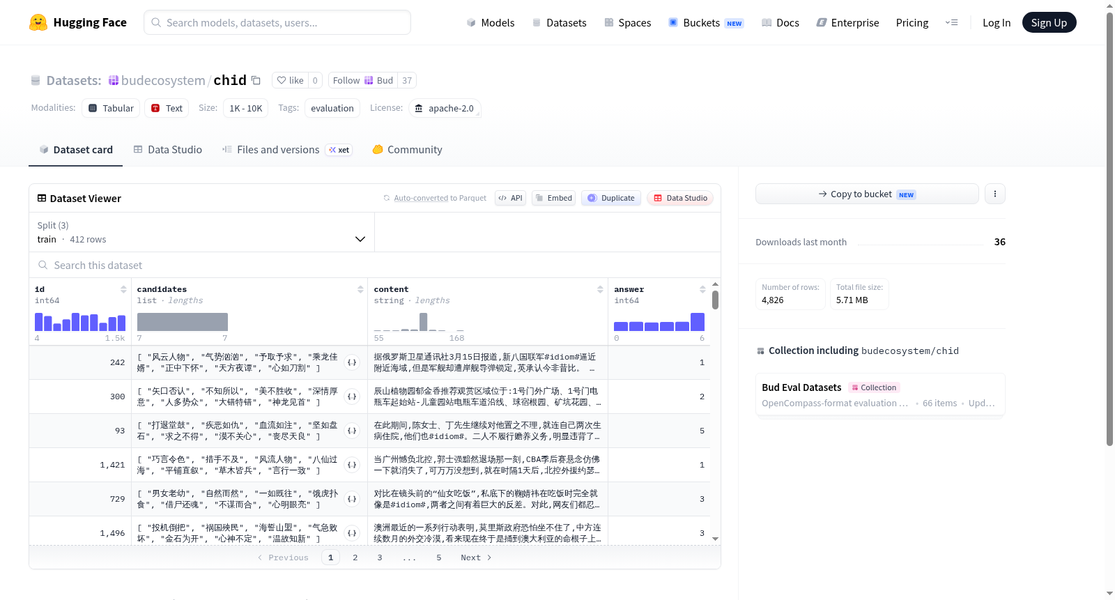
Task: Jump to page 2 of the table
Action: tap(355, 557)
